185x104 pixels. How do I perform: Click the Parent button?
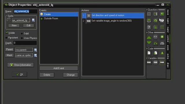(9, 49)
